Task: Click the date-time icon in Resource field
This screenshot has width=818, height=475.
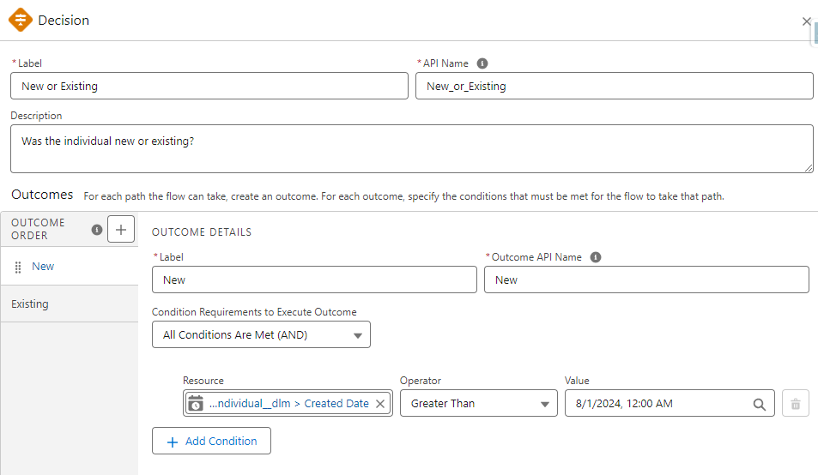Action: 196,403
